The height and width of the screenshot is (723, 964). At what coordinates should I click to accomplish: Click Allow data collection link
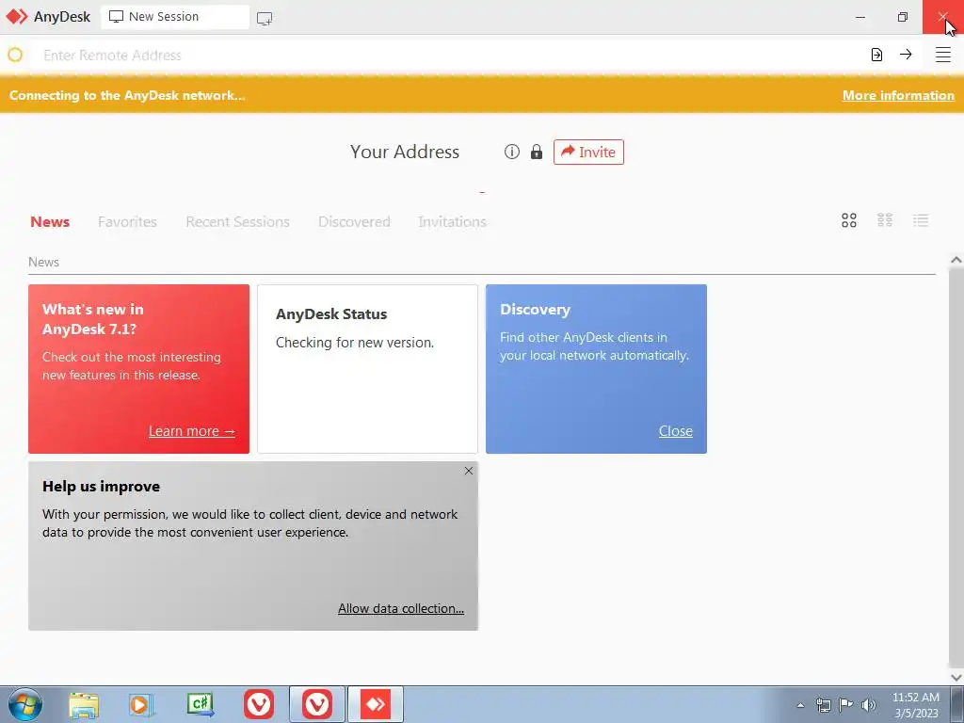point(401,608)
